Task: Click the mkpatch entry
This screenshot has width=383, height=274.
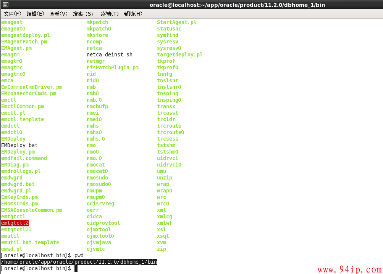Action: [97, 22]
